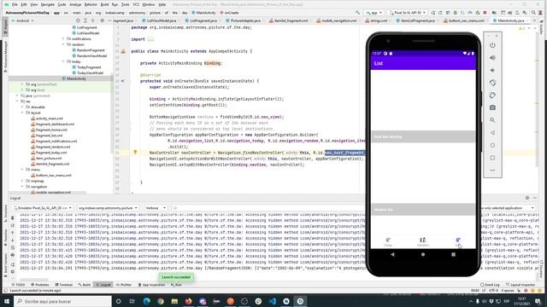The height and width of the screenshot is (307, 547).
Task: Collapse the today package folder
Action: (x=63, y=61)
